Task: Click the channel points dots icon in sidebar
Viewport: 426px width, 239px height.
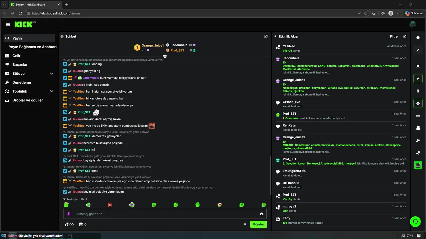Action: 418,153
